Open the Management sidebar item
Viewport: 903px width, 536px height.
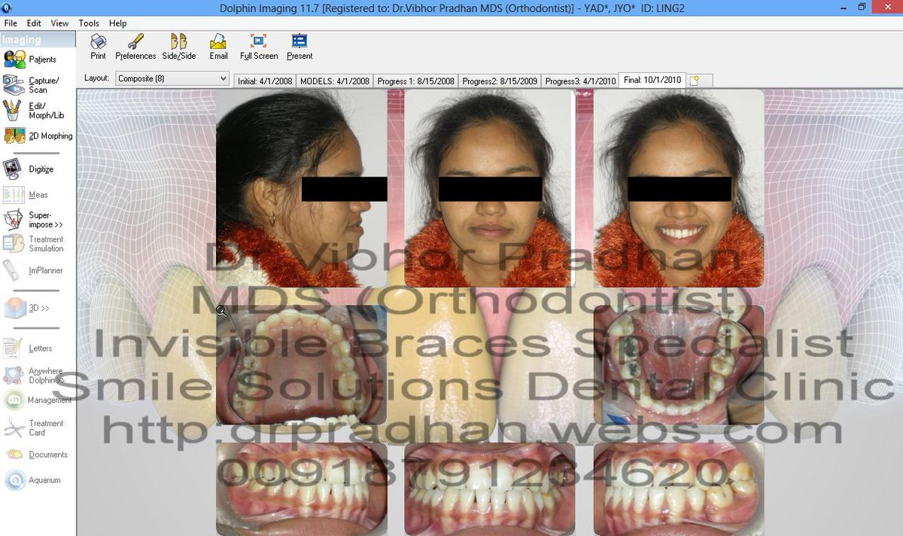click(x=38, y=400)
